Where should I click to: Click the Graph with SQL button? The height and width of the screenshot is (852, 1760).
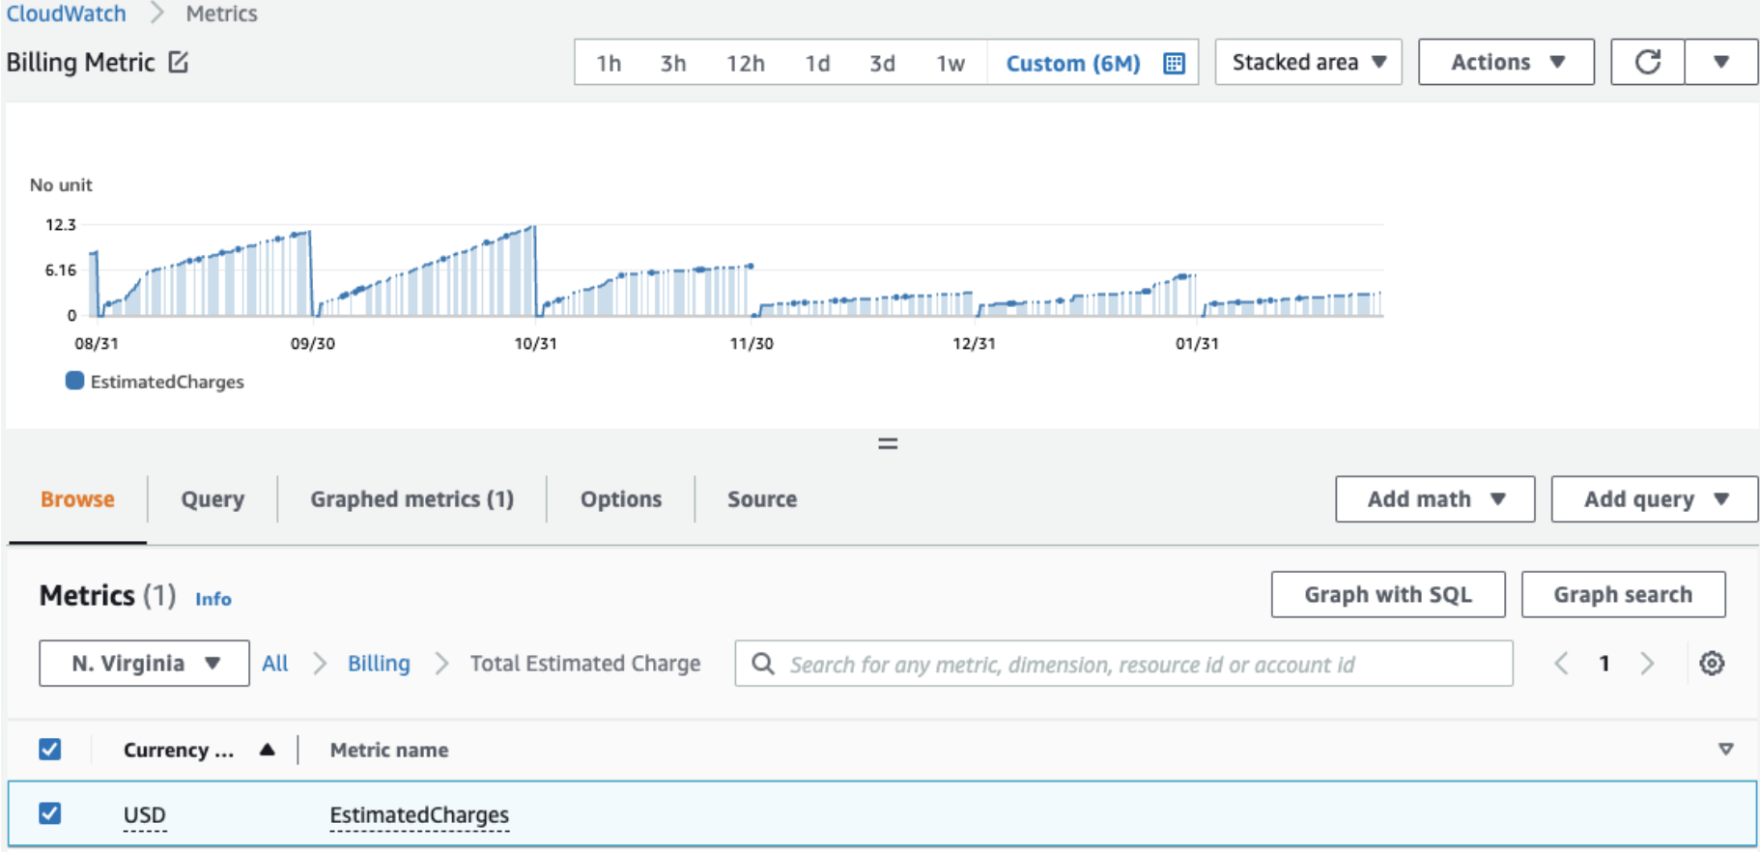(1387, 594)
